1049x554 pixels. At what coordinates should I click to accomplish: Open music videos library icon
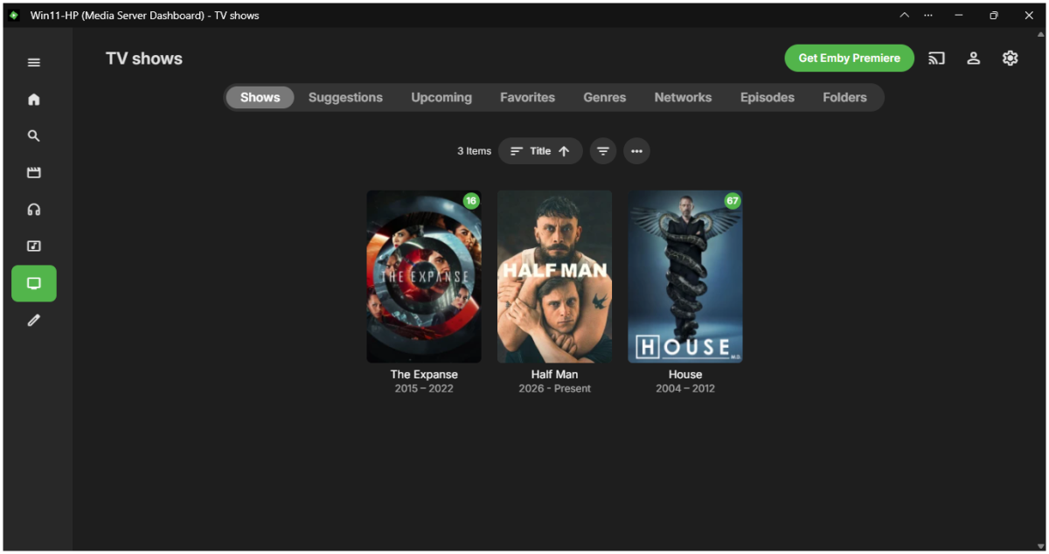tap(34, 246)
